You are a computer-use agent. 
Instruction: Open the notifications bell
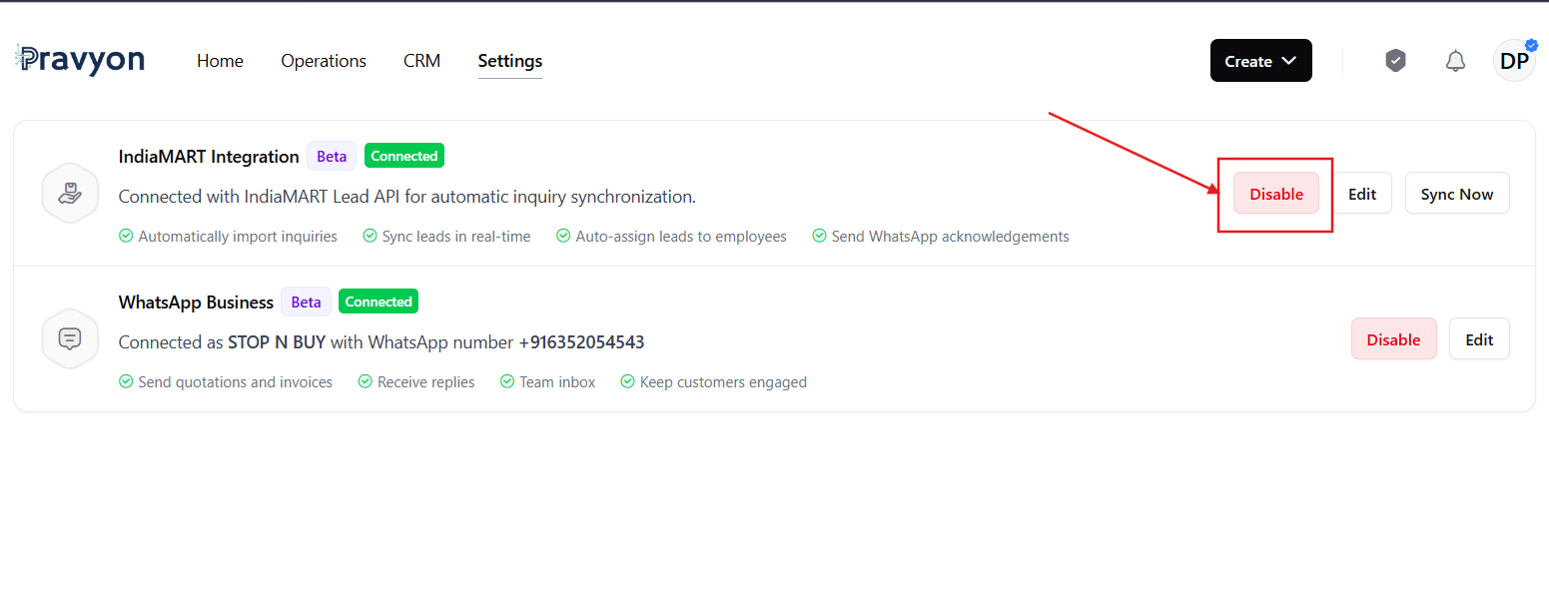coord(1455,61)
